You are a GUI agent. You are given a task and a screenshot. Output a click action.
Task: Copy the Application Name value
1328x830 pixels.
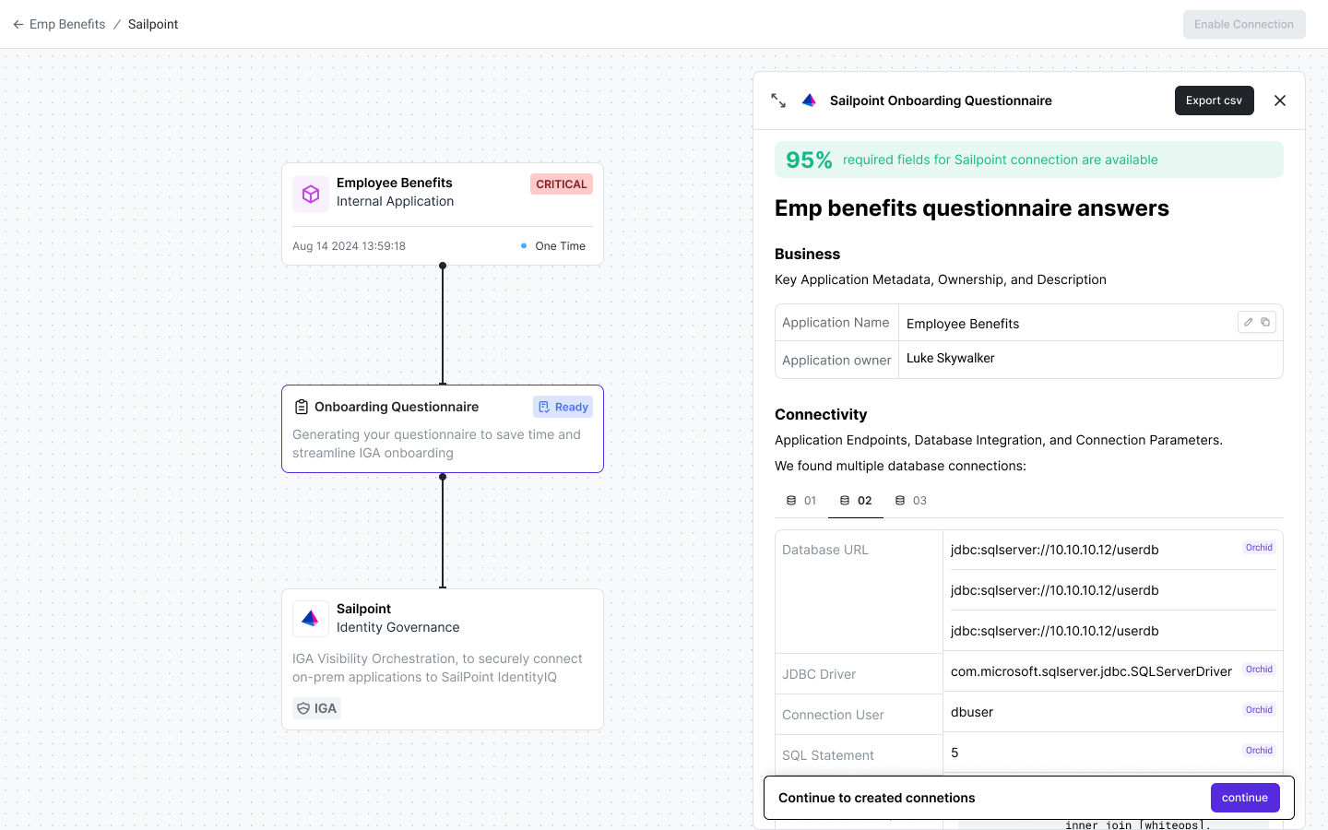(1265, 322)
